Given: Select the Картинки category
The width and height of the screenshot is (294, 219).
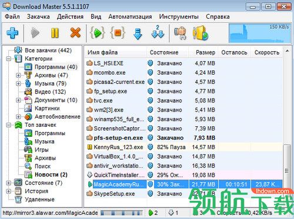Looking at the screenshot, I should [x=47, y=108].
